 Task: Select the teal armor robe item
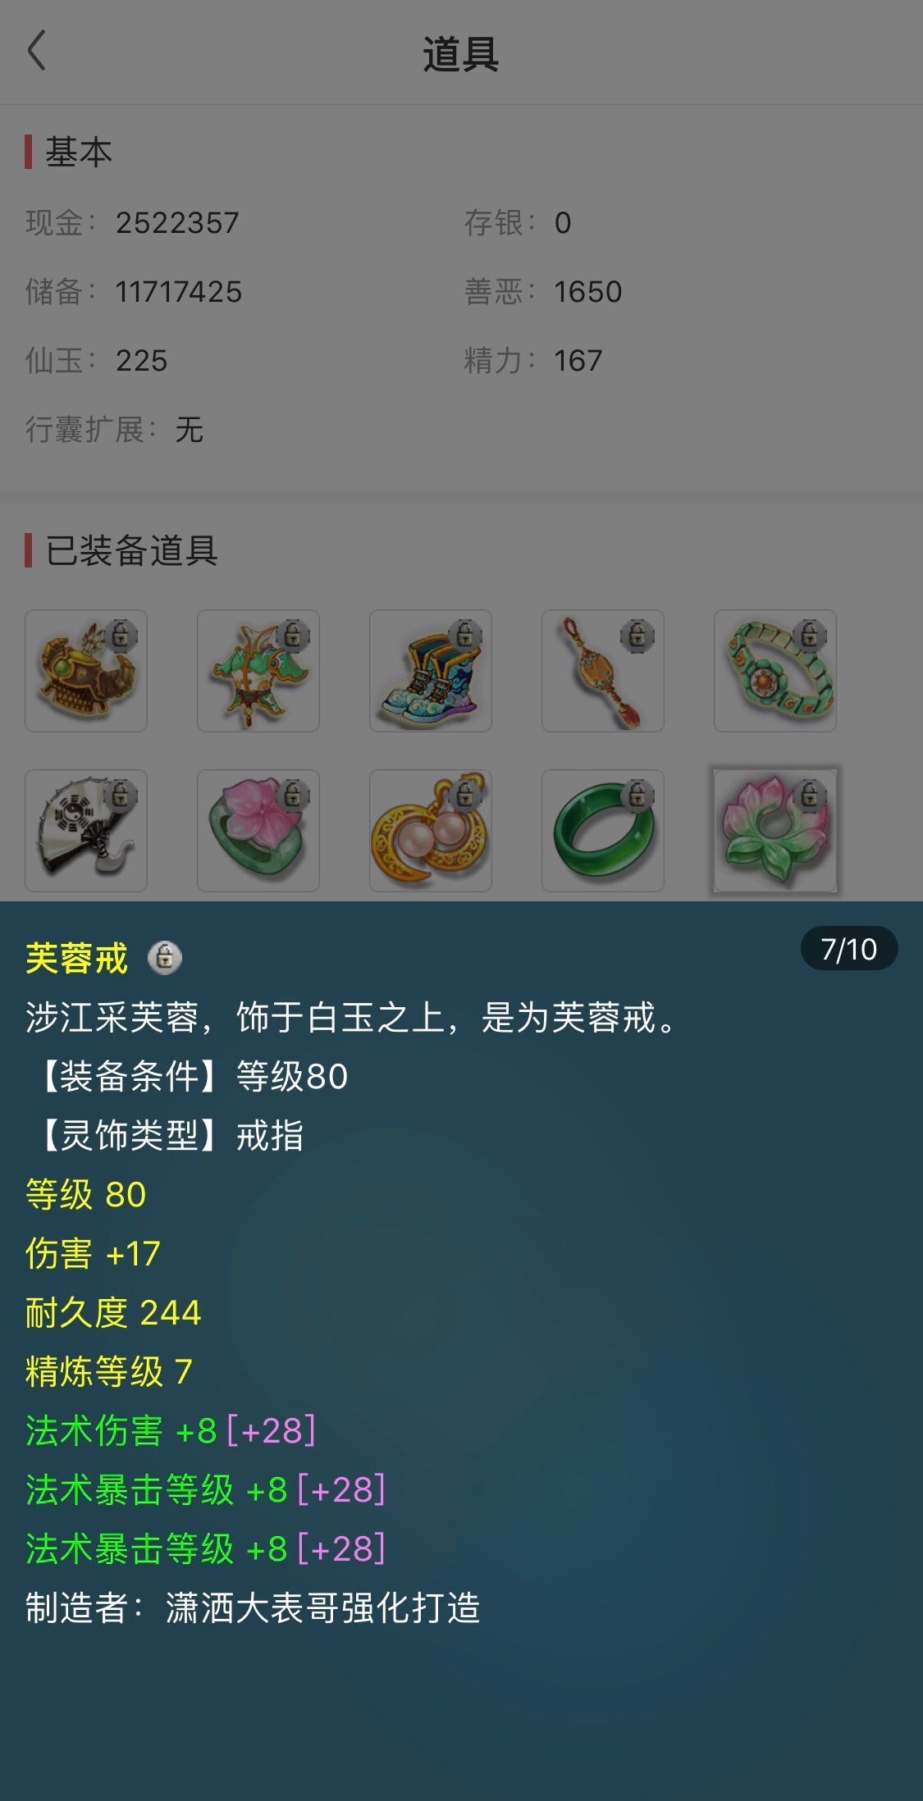click(258, 671)
